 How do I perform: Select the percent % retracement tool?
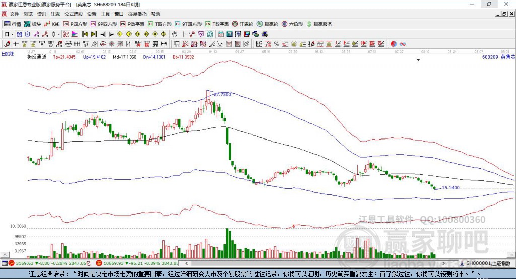pos(277,44)
